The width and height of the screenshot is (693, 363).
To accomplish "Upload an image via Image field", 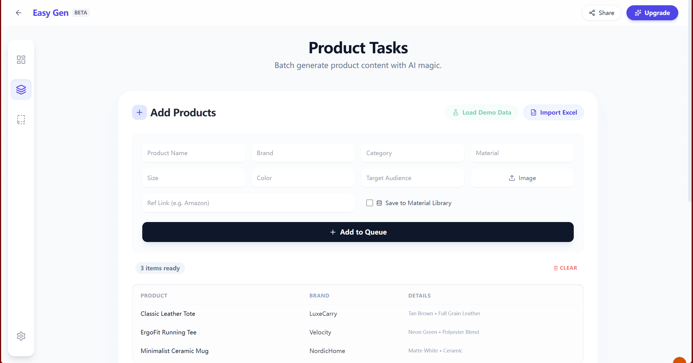I will [x=522, y=178].
